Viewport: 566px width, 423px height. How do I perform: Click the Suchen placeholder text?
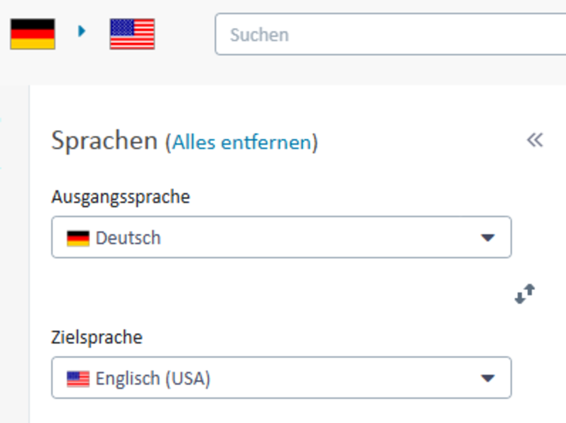259,35
